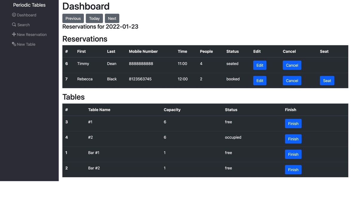Click the Mobile Number column header
This screenshot has height=199, width=352.
tap(143, 51)
